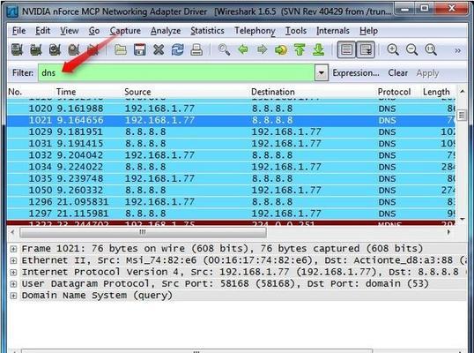Screen dimensions: 474x353
Task: Show more toolbar items chevron
Action: (457, 50)
